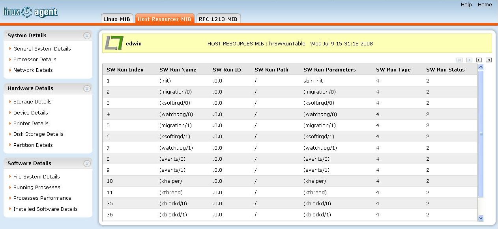
Task: Open Disk Storage Details
Action: (x=38, y=134)
